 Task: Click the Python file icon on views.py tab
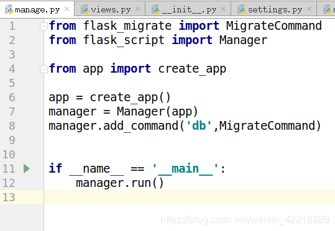click(85, 9)
